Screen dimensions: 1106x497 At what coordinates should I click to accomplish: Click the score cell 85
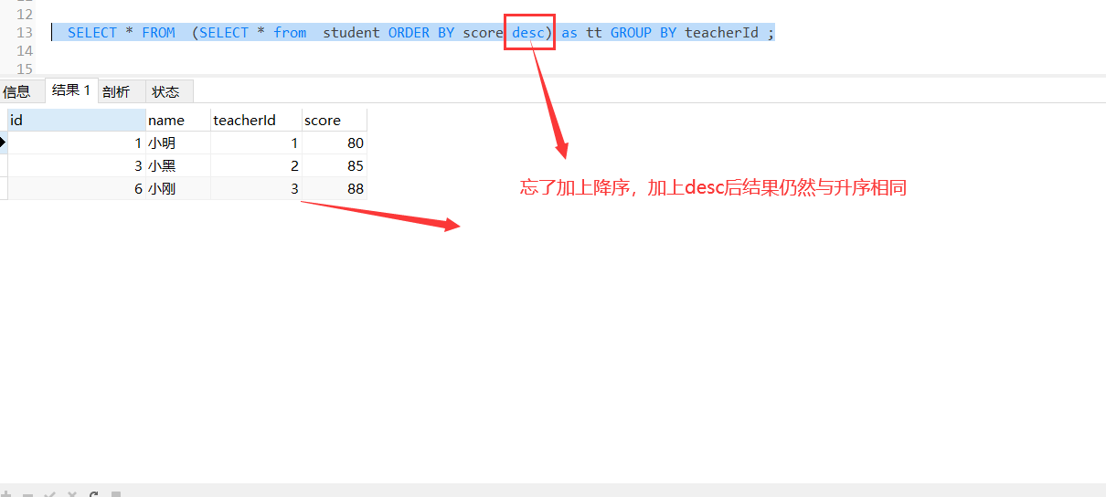tap(335, 166)
